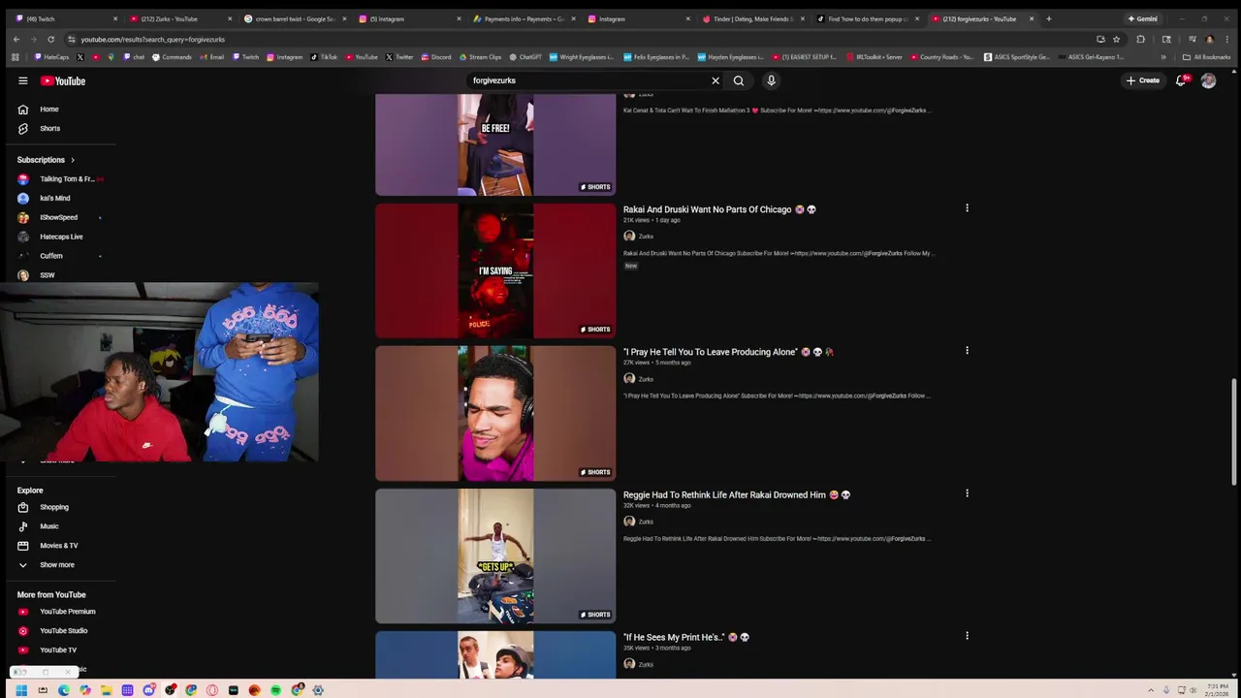Open 'Rakai And Druski Want No Parts Of Chicago' title
The image size is (1241, 698).
(x=719, y=209)
